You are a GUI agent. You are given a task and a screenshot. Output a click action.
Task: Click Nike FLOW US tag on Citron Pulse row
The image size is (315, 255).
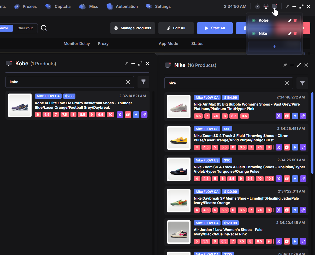(x=207, y=129)
